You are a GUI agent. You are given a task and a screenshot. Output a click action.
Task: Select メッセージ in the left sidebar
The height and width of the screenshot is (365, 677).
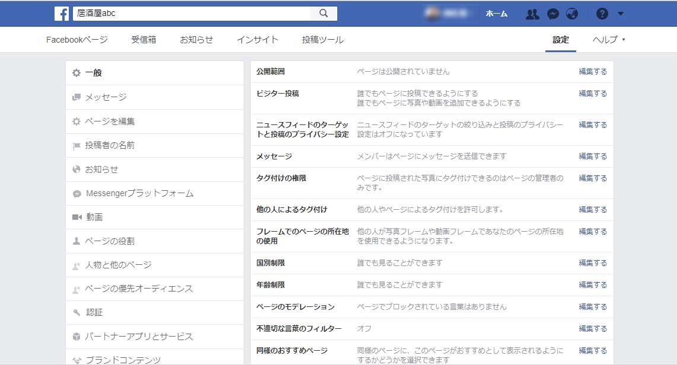pos(106,97)
